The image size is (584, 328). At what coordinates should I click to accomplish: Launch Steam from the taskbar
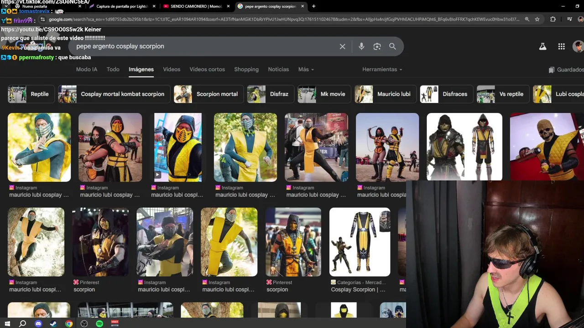(53, 323)
